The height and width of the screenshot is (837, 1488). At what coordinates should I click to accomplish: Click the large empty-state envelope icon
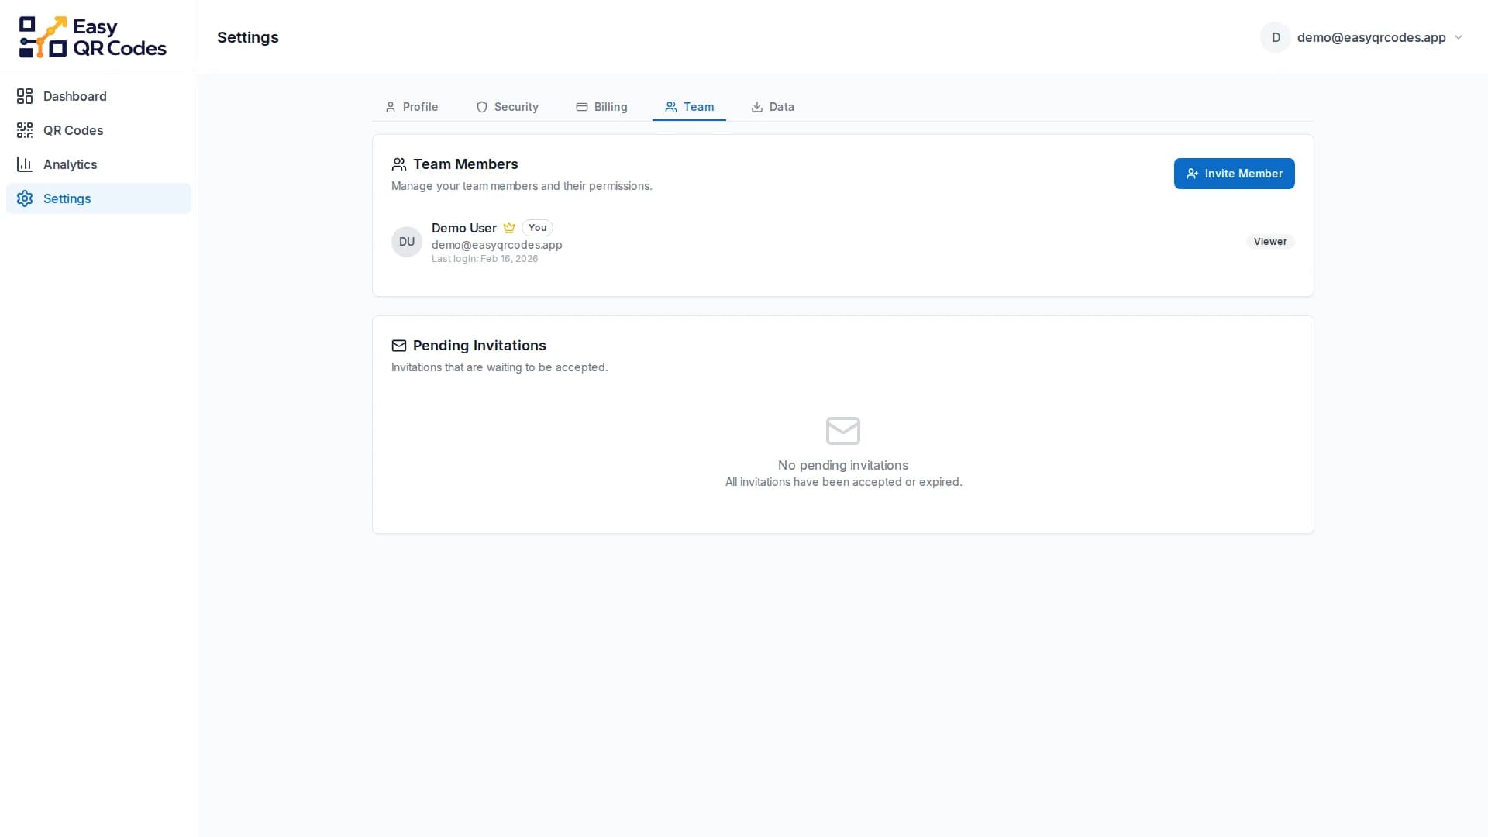tap(843, 431)
